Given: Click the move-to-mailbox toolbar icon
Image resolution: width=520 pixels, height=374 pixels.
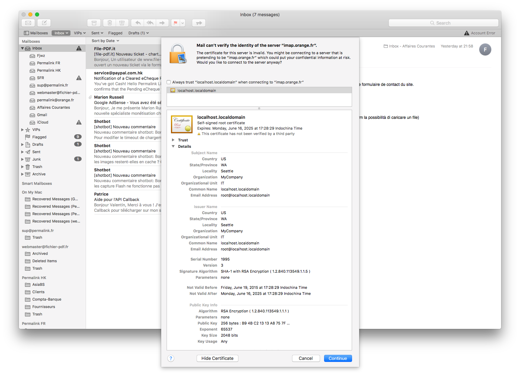Looking at the screenshot, I should pyautogui.click(x=199, y=23).
